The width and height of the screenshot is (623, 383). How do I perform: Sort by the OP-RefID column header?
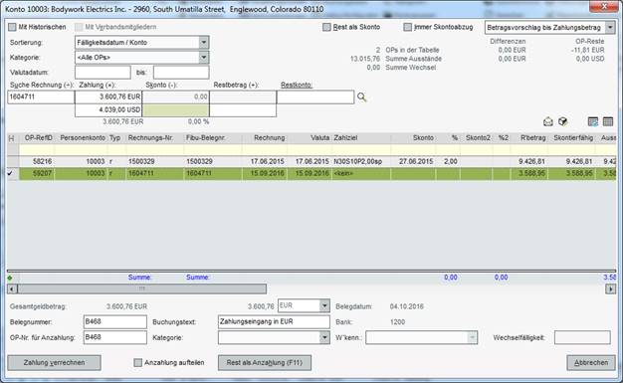point(38,138)
